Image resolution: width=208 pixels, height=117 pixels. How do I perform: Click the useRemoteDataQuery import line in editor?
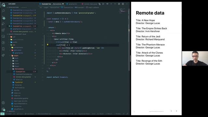pyautogui.click(x=71, y=13)
